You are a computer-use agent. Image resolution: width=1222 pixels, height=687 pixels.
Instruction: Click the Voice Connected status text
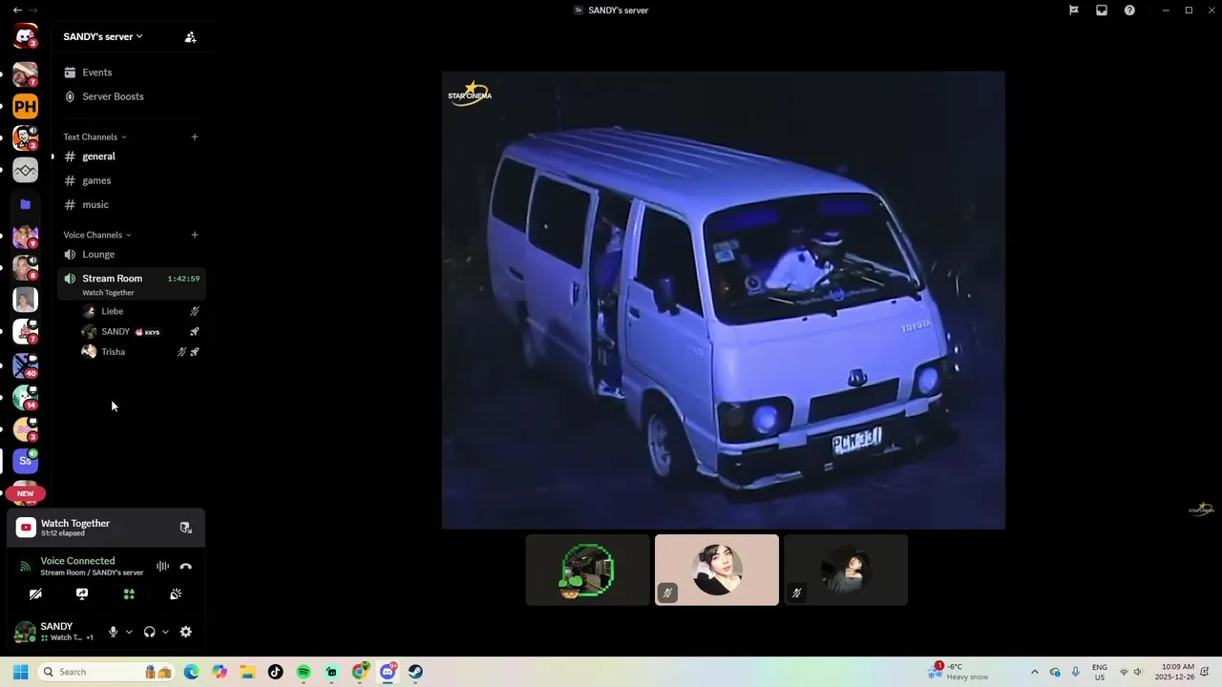tap(77, 561)
